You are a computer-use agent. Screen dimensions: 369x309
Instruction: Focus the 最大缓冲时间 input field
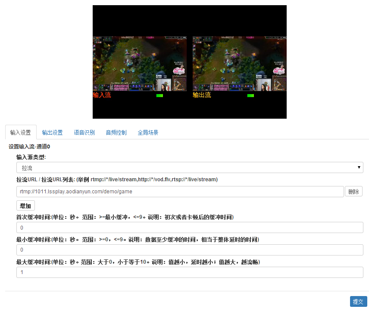[190, 272]
